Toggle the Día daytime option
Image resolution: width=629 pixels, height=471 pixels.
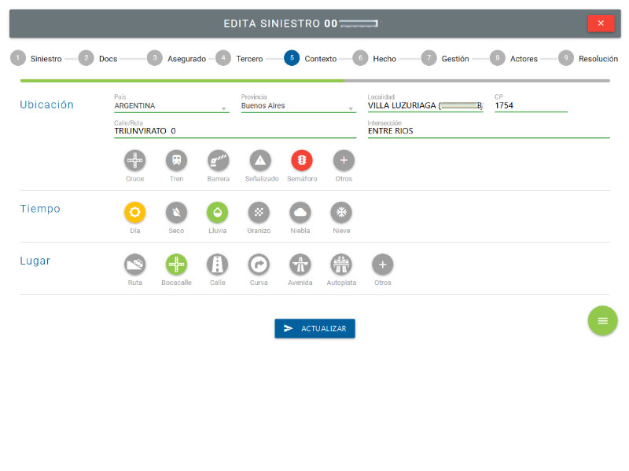coord(135,213)
